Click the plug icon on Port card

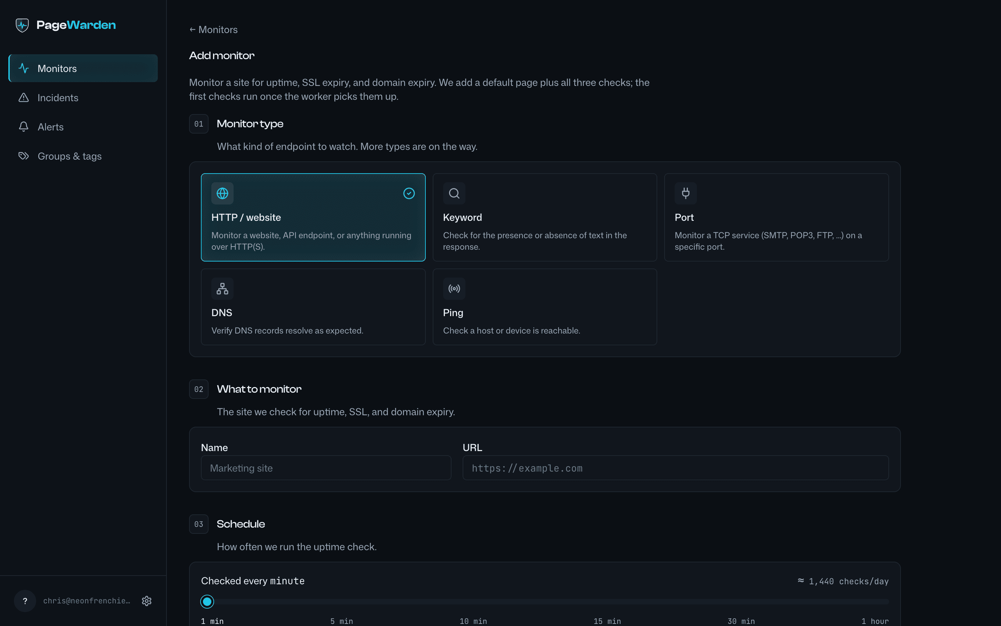(x=686, y=193)
